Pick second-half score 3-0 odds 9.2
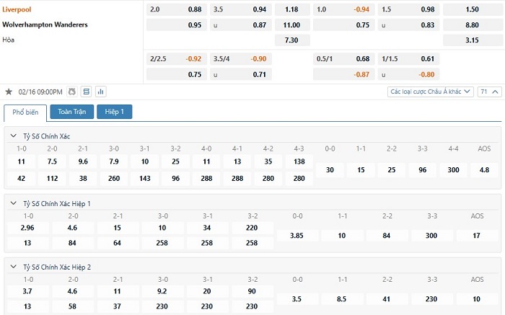Viewport: 505px width, 315px height. point(162,291)
